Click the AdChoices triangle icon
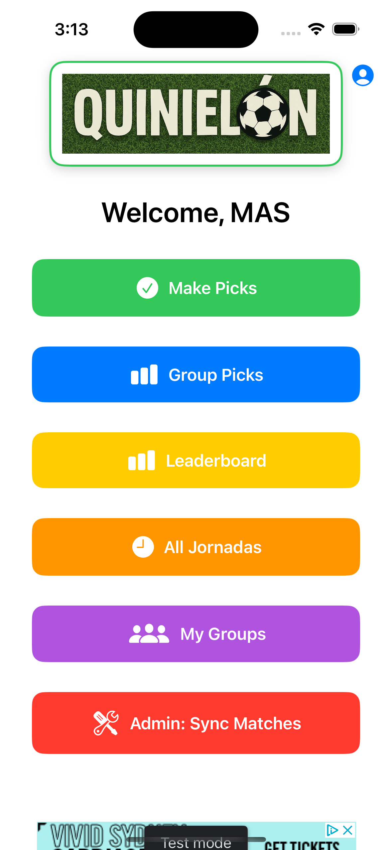 (332, 830)
